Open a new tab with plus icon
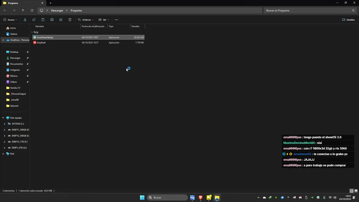The width and height of the screenshot is (359, 202). coord(50,3)
